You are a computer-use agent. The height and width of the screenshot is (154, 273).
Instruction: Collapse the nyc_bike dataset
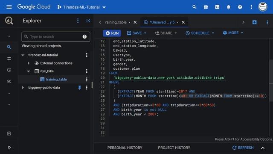click(x=29, y=71)
